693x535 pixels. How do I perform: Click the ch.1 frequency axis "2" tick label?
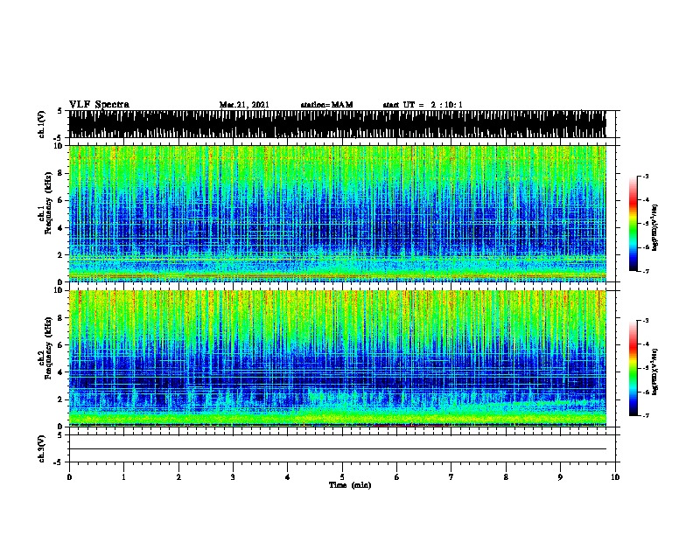(60, 255)
